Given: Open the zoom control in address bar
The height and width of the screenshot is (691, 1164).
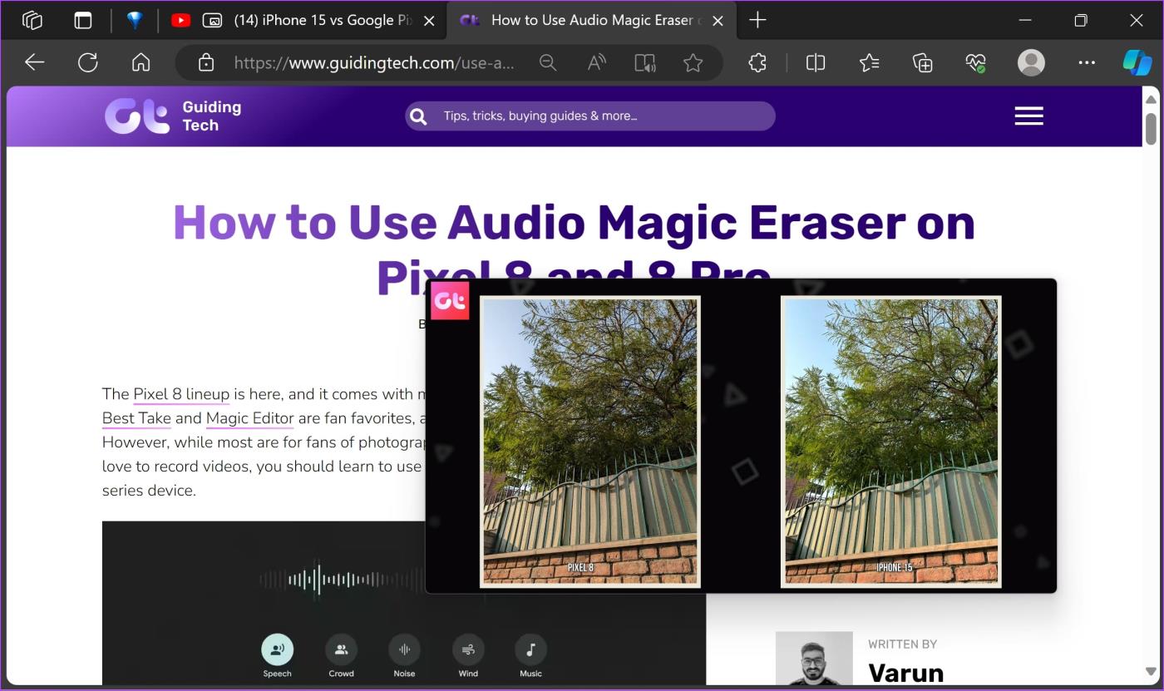Looking at the screenshot, I should [548, 62].
